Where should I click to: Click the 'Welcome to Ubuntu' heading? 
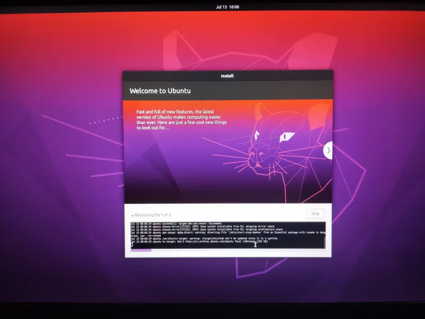pyautogui.click(x=160, y=91)
